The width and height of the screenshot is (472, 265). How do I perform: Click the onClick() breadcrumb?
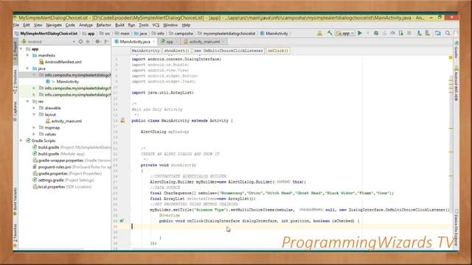[x=278, y=51]
